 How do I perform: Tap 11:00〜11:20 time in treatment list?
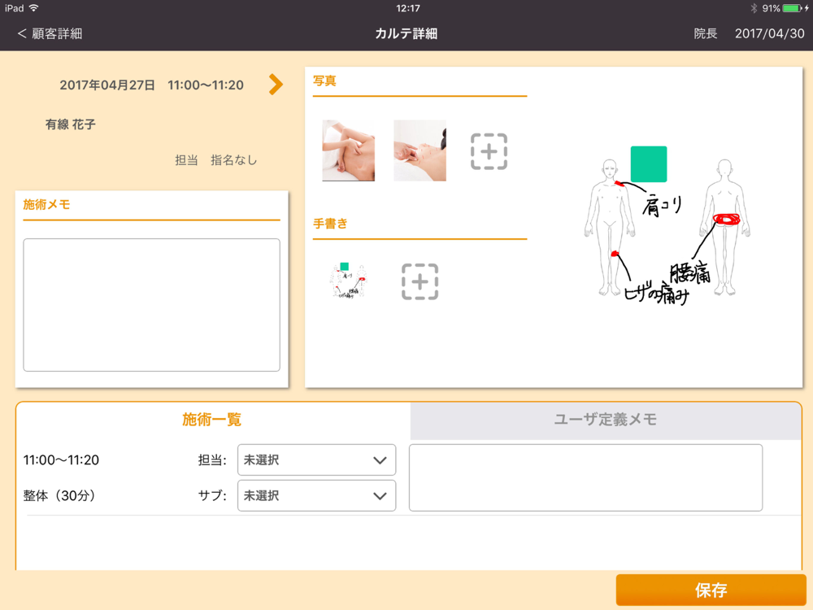pos(61,460)
